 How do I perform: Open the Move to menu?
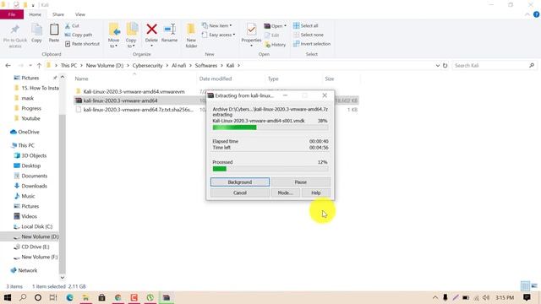(113, 35)
